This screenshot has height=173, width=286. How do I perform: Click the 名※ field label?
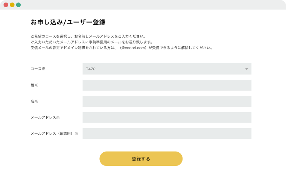pyautogui.click(x=34, y=102)
